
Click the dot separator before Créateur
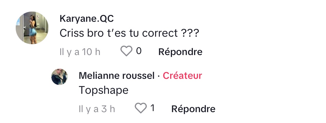click(x=159, y=76)
